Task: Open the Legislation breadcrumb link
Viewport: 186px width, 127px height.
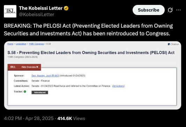Action: coord(21,44)
